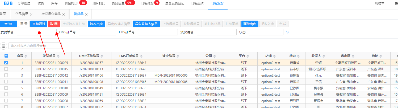
Task: Open the column settings grid icon
Action: click(4, 46)
